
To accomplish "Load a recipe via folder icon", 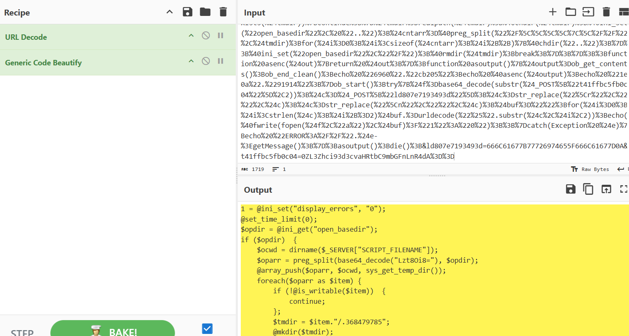I will point(205,12).
